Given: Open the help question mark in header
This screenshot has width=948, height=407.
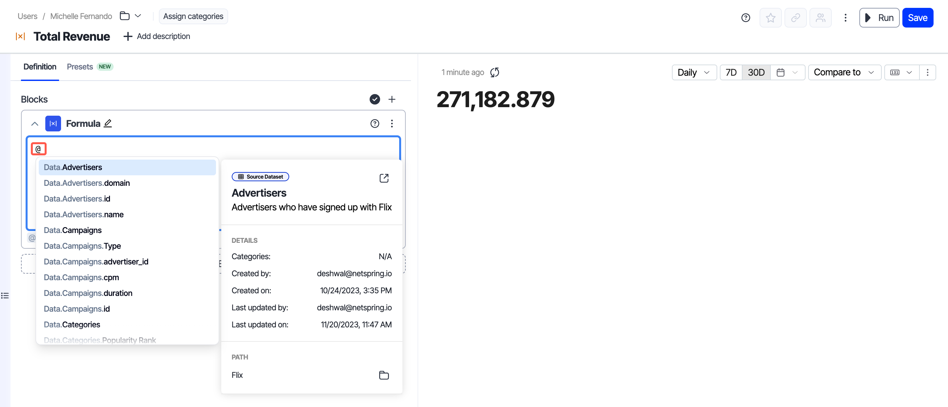Looking at the screenshot, I should [745, 18].
